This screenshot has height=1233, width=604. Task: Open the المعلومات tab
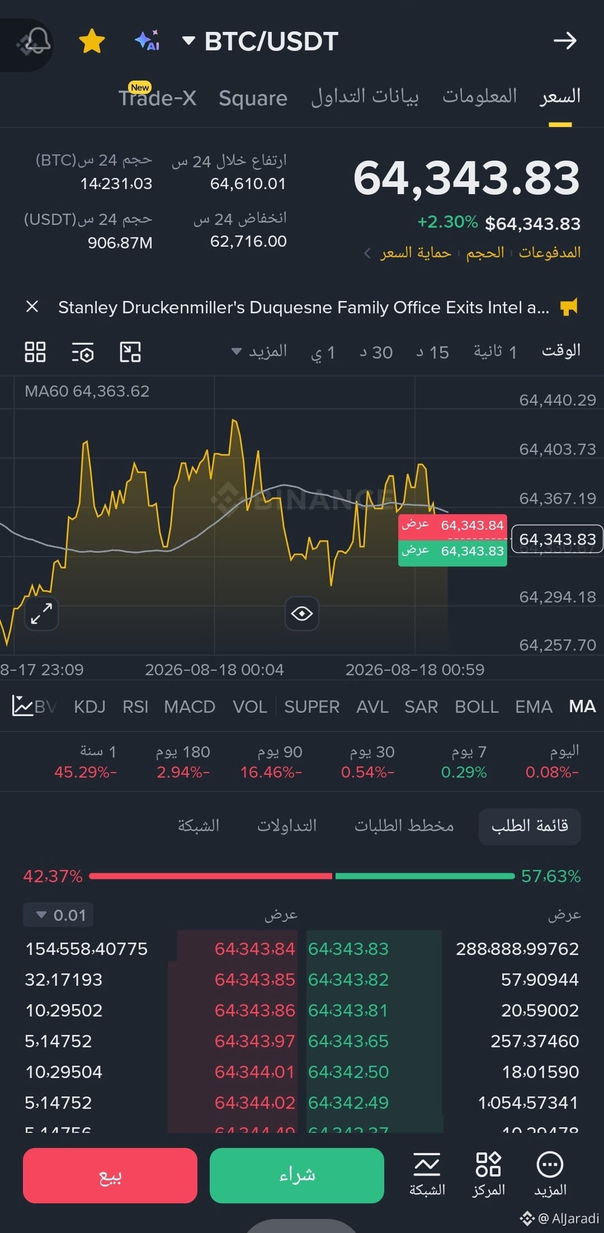[x=480, y=96]
